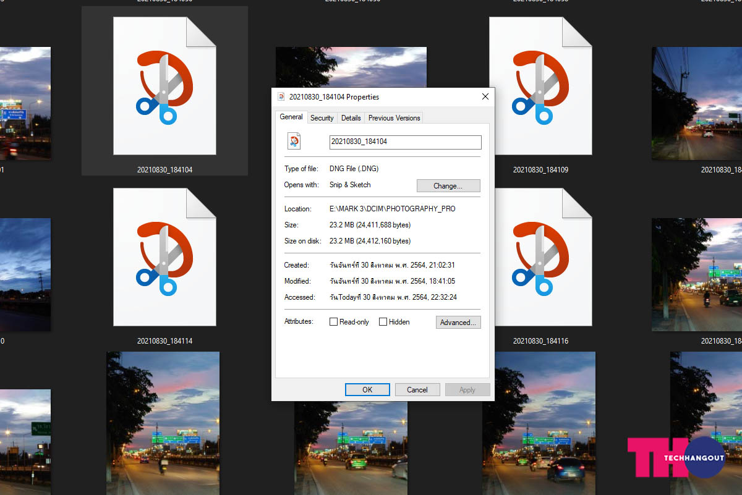Click the Snip & Sketch opens-with text

(350, 185)
